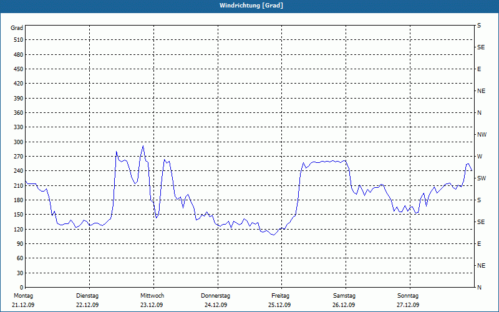The height and width of the screenshot is (312, 499).
Task: Click the 'N' compass label beside 0
Action: click(479, 288)
